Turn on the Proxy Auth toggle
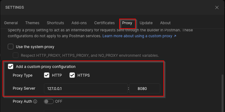Image resolution: width=225 pixels, height=112 pixels. coord(49,101)
